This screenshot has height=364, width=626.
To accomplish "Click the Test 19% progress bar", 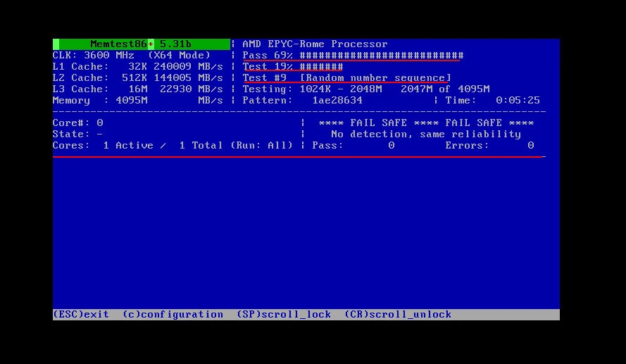I will tap(293, 67).
